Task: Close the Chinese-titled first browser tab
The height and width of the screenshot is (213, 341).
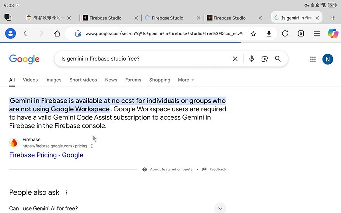Action: click(69, 18)
